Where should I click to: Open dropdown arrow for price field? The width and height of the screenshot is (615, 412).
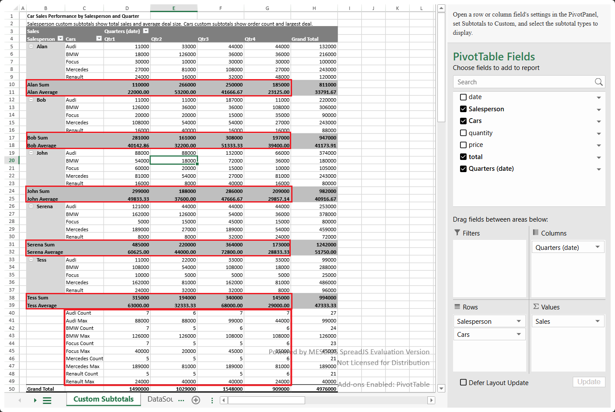[x=599, y=146]
